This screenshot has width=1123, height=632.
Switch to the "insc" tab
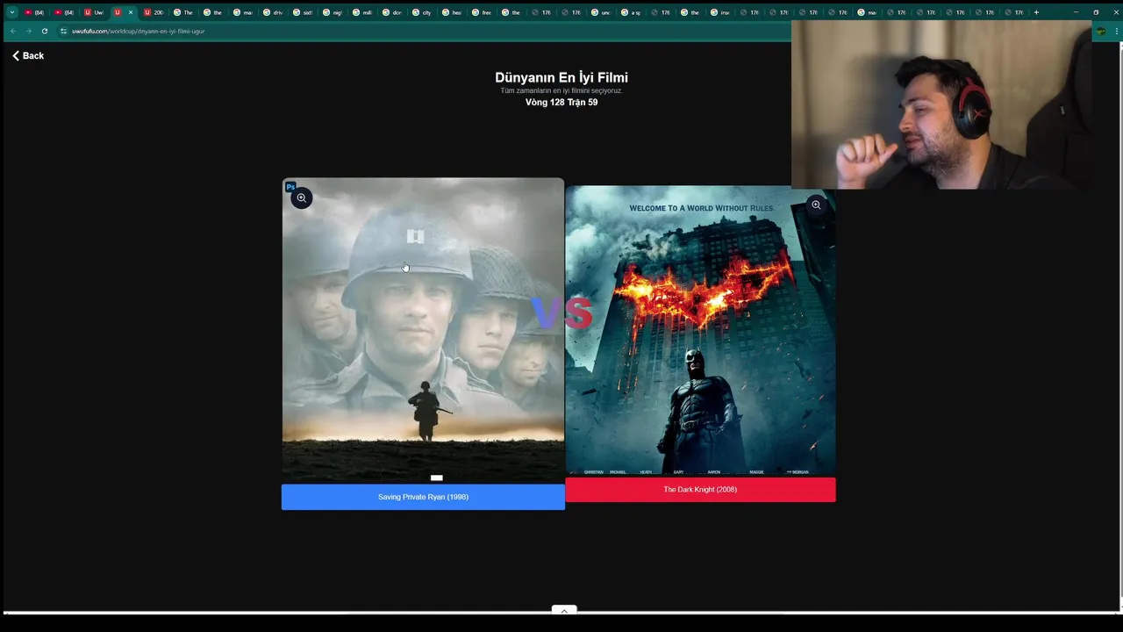click(x=719, y=12)
